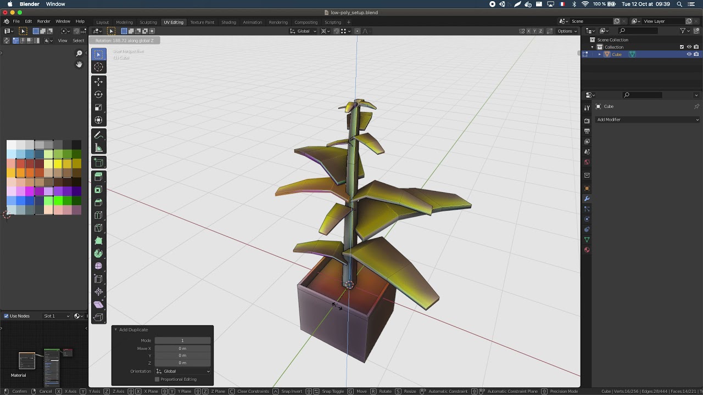This screenshot has width=703, height=395.
Task: Open the File menu
Action: 16,21
